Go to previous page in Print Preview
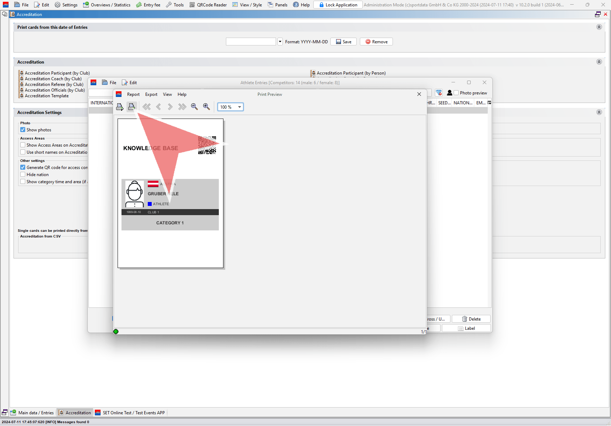Image resolution: width=611 pixels, height=426 pixels. (158, 107)
